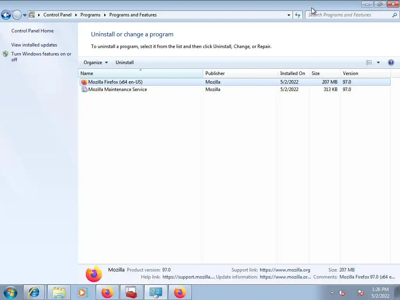The height and width of the screenshot is (300, 400).
Task: Minimize the Programs and Features window
Action: click(367, 4)
